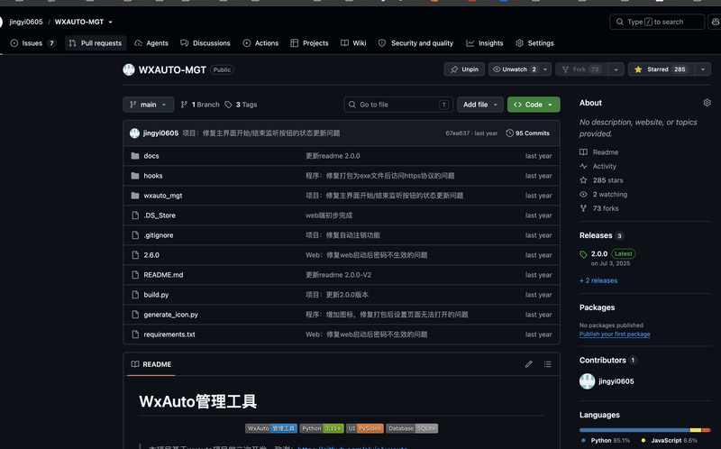The height and width of the screenshot is (449, 721).
Task: Click the jingyi0605 commit author avatar
Action: (x=134, y=133)
